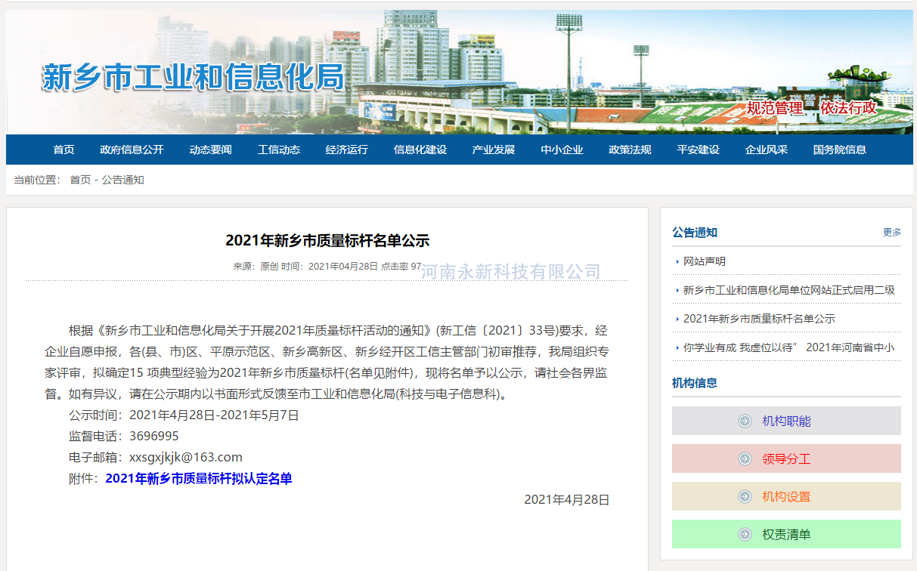Click the arrow icon beside 机构职能
The width and height of the screenshot is (917, 571).
745,421
